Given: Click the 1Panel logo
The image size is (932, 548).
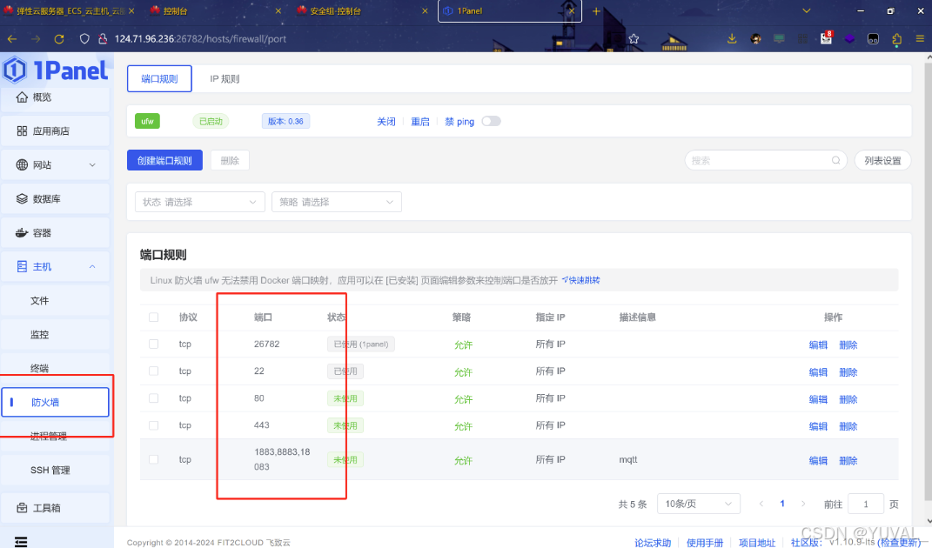Looking at the screenshot, I should tap(56, 70).
